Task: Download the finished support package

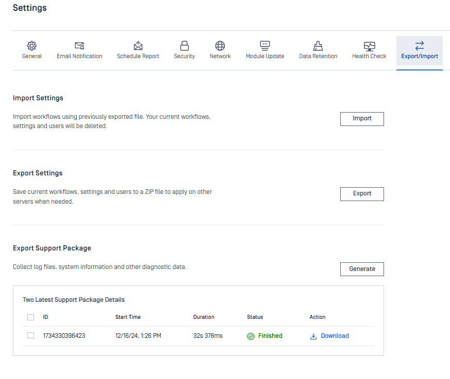Action: tap(335, 336)
